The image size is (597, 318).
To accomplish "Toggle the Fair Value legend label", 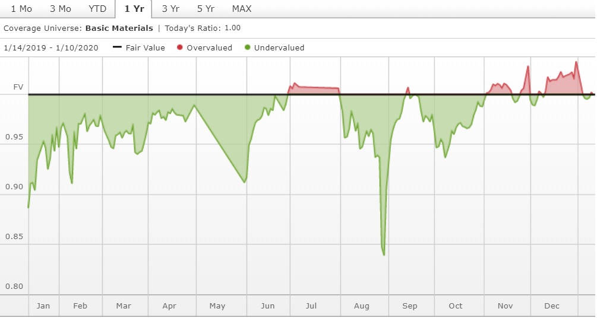I will [146, 47].
